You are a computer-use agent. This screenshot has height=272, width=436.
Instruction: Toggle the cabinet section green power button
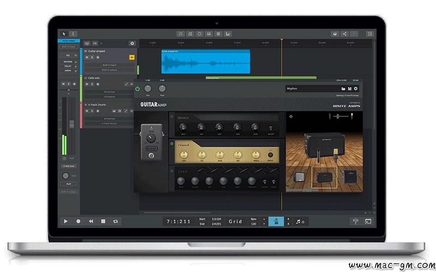[291, 117]
